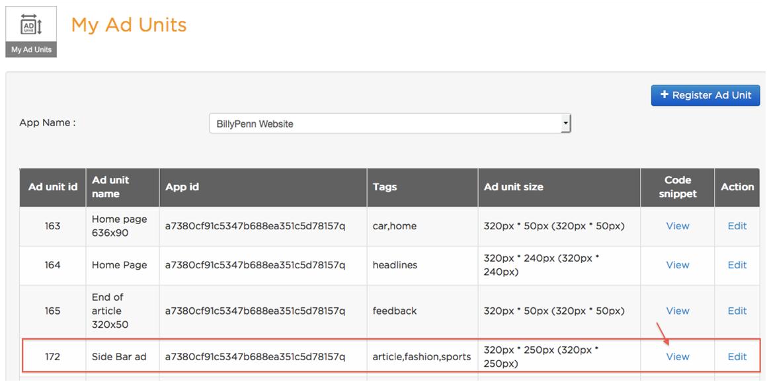Select the My Ad Units page title
The width and height of the screenshot is (767, 382).
(129, 25)
